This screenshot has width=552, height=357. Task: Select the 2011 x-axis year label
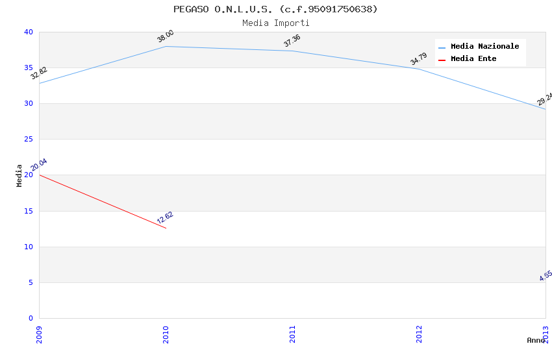click(292, 333)
